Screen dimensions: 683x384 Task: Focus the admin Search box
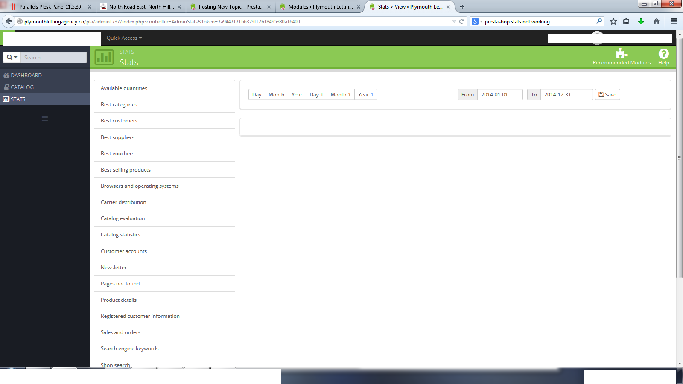tap(53, 57)
